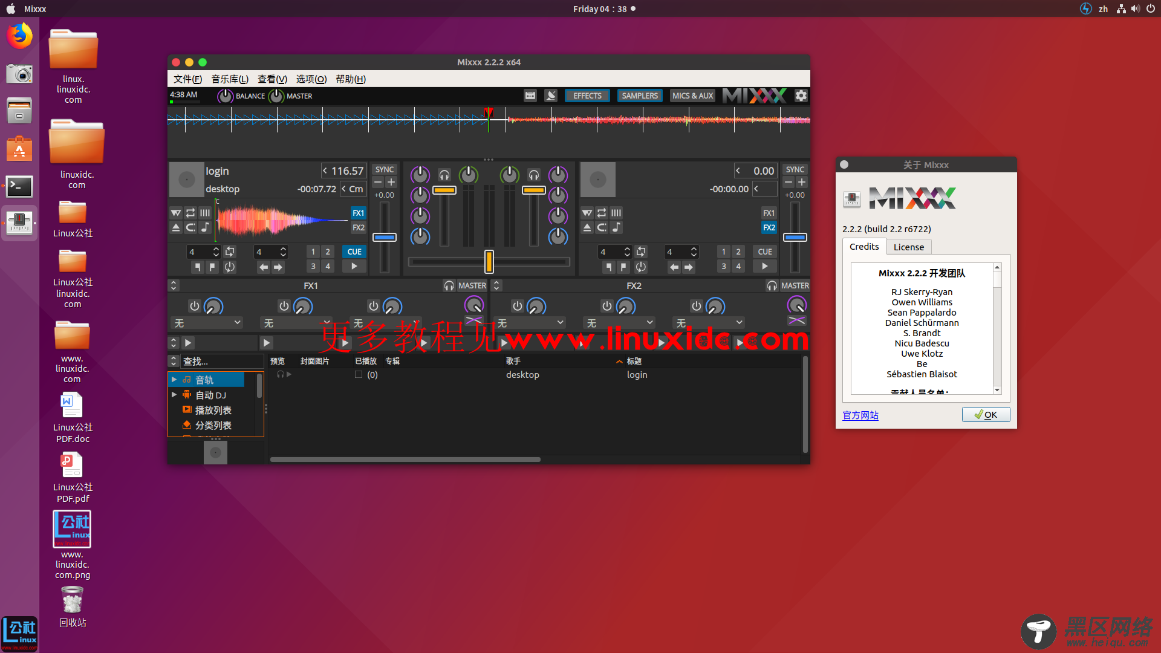This screenshot has width=1161, height=653.
Task: Expand the 音轨 tree item
Action: pyautogui.click(x=174, y=380)
